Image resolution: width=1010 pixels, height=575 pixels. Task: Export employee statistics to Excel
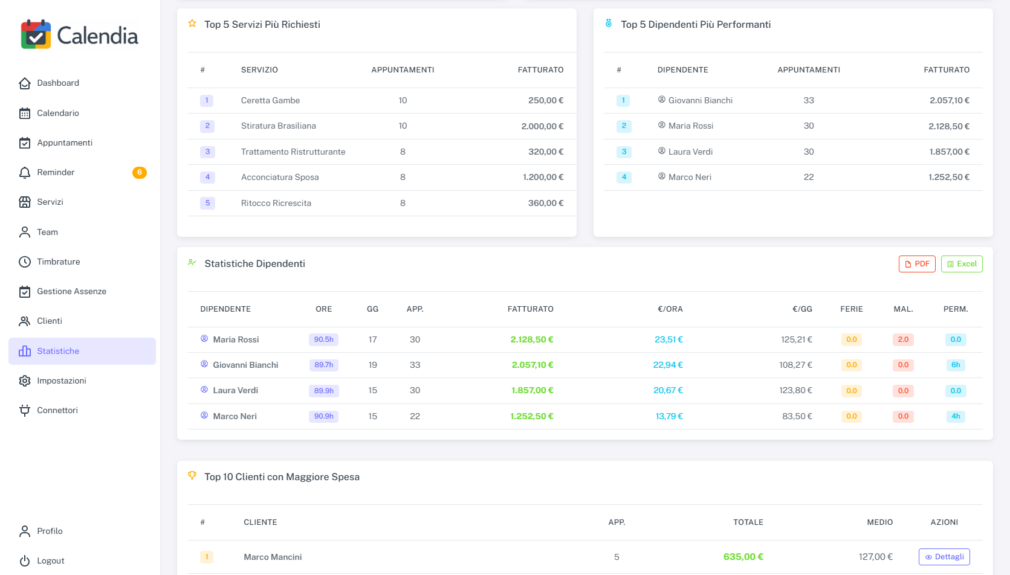click(x=961, y=264)
